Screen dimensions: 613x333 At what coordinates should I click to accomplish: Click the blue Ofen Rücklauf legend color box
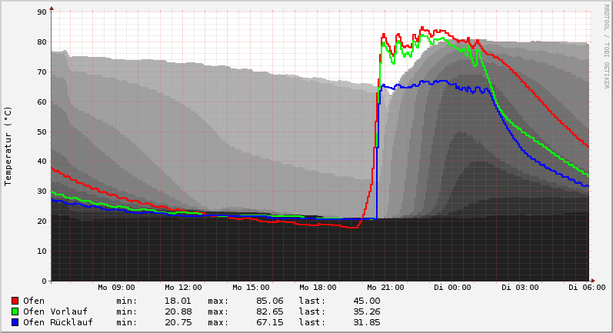click(15, 322)
